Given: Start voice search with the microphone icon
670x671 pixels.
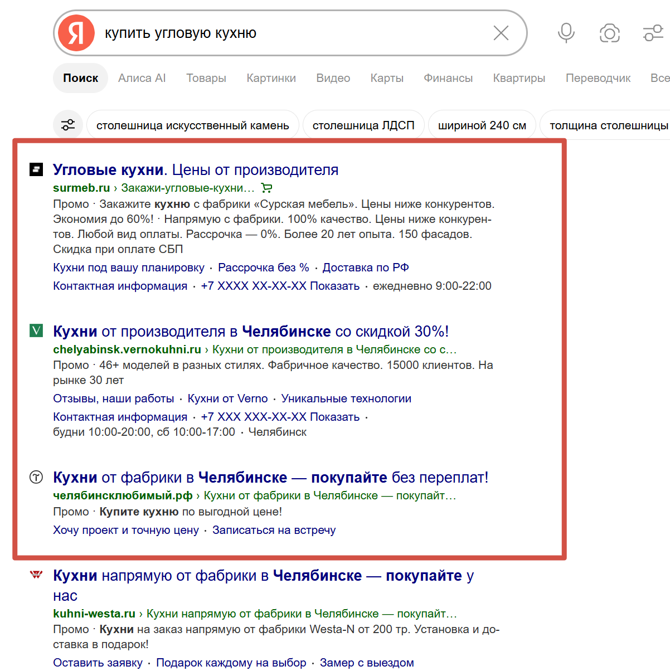Looking at the screenshot, I should (x=566, y=33).
